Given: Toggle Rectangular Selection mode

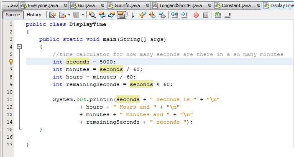Looking at the screenshot, I should (x=130, y=15).
